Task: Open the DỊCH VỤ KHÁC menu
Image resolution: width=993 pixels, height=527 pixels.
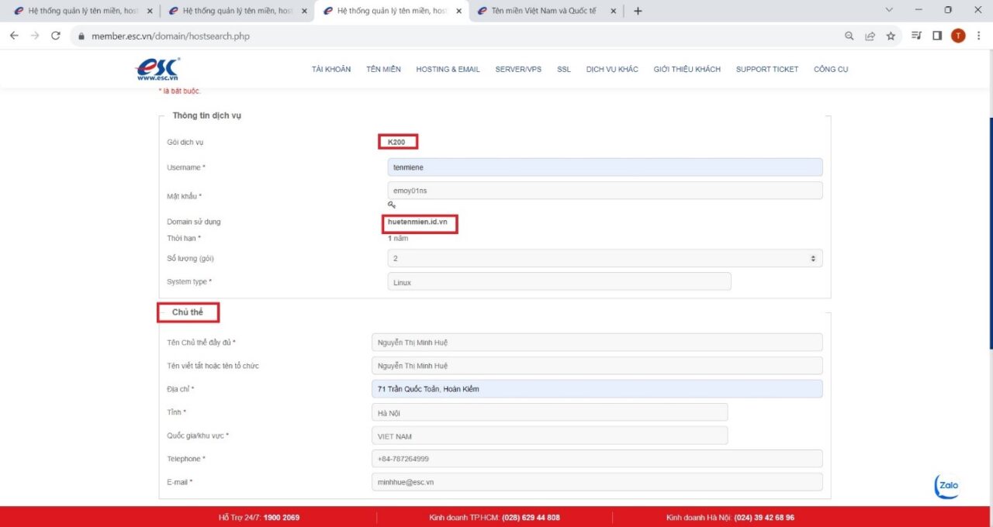Action: [x=612, y=70]
